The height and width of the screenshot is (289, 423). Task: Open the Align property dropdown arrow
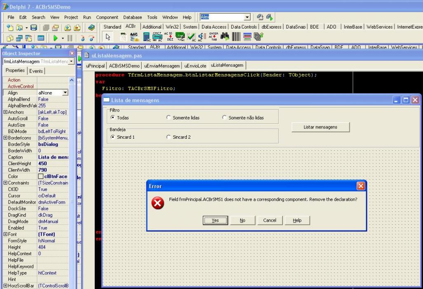pos(65,92)
